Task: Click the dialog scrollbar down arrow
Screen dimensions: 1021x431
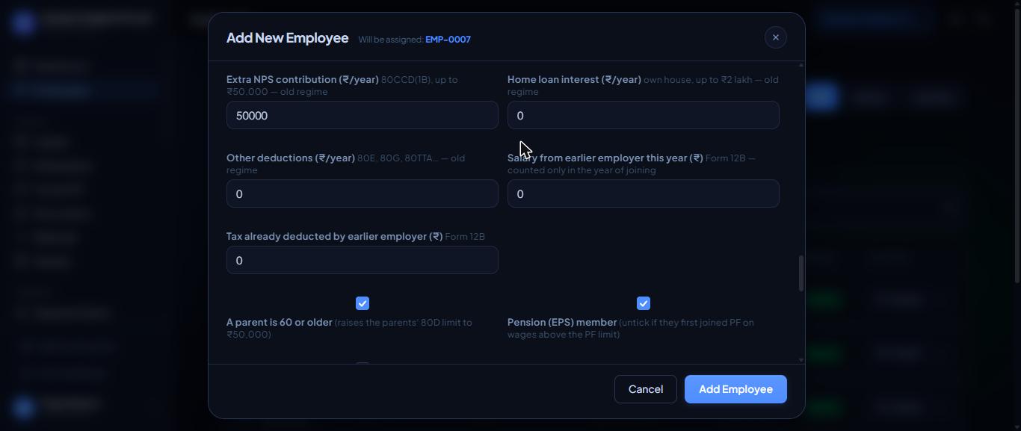Action: pyautogui.click(x=801, y=360)
